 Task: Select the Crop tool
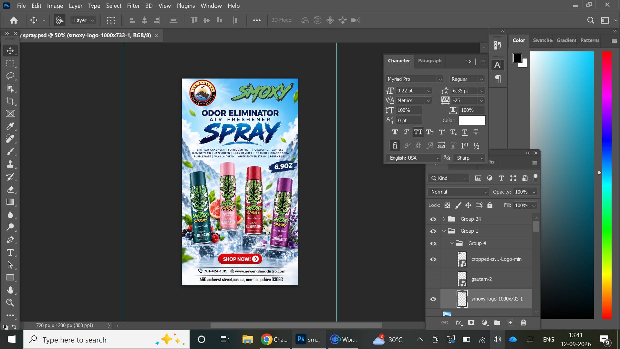(x=10, y=101)
